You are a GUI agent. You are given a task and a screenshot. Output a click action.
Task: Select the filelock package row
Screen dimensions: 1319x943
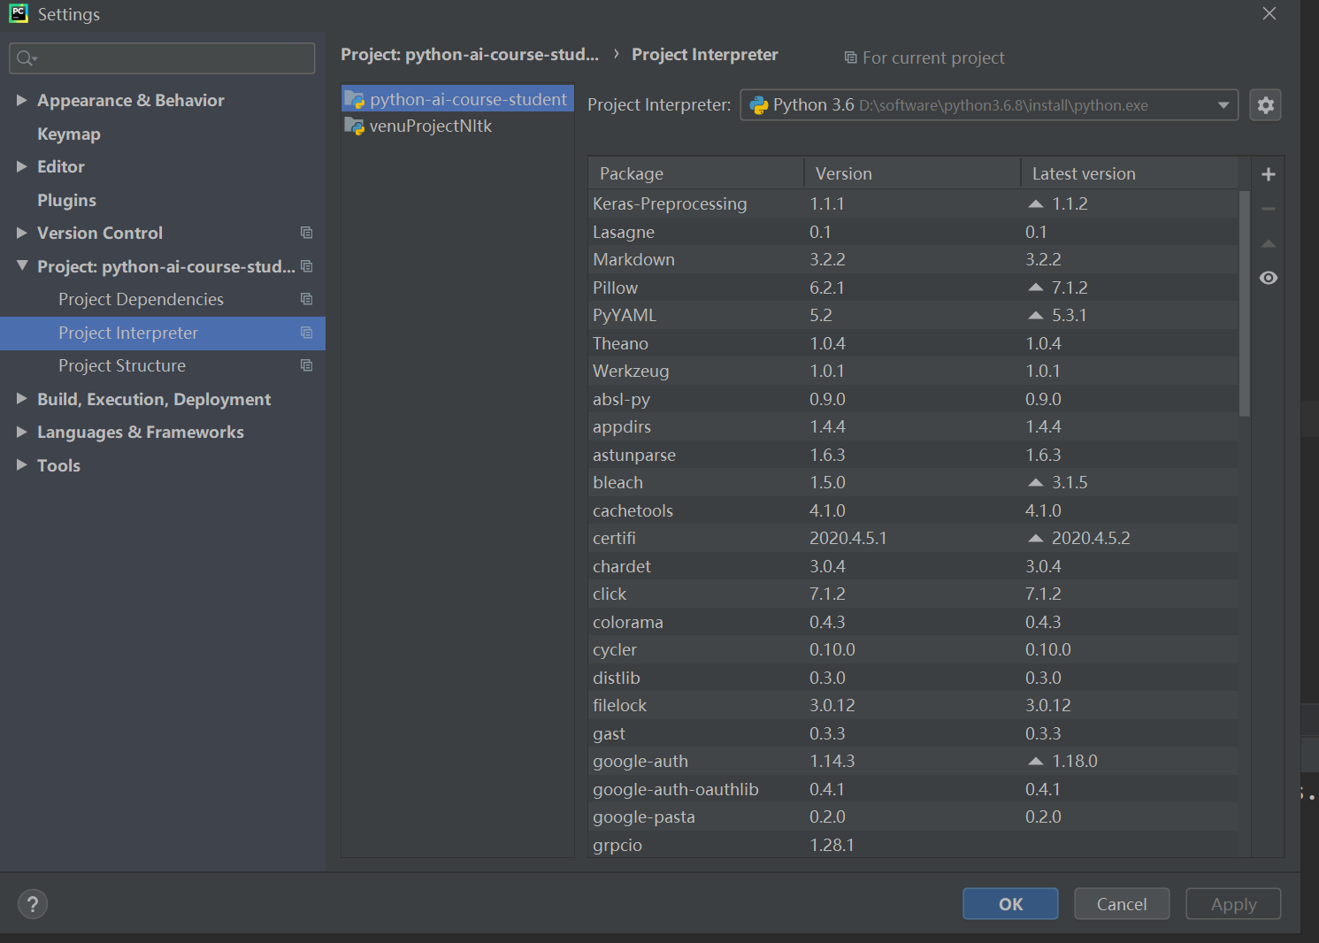pos(913,705)
